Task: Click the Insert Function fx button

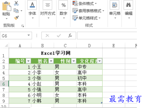Action: tap(70, 36)
